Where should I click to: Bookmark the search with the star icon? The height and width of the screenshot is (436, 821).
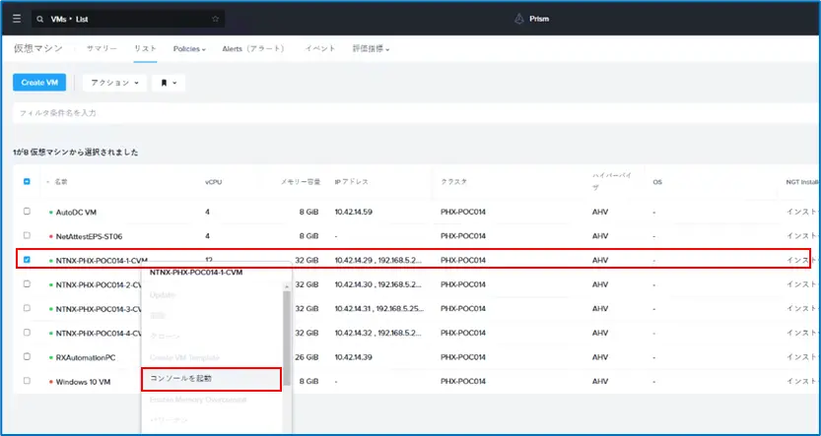click(x=215, y=19)
